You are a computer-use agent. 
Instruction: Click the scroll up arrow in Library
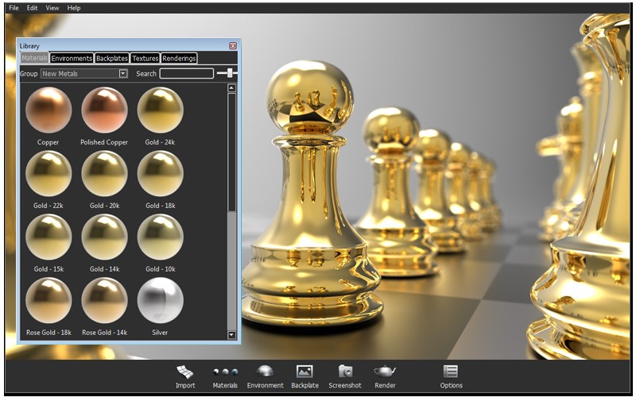pyautogui.click(x=231, y=88)
